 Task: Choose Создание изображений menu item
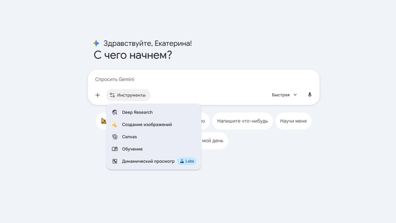(x=147, y=125)
